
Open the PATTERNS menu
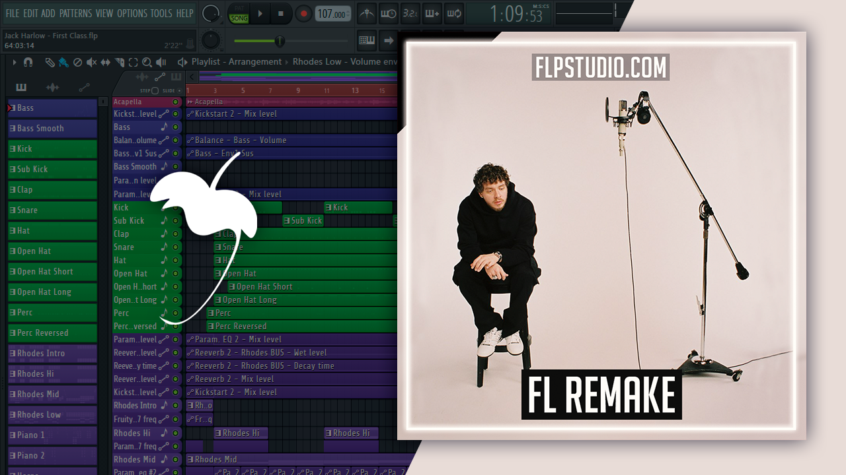(75, 13)
